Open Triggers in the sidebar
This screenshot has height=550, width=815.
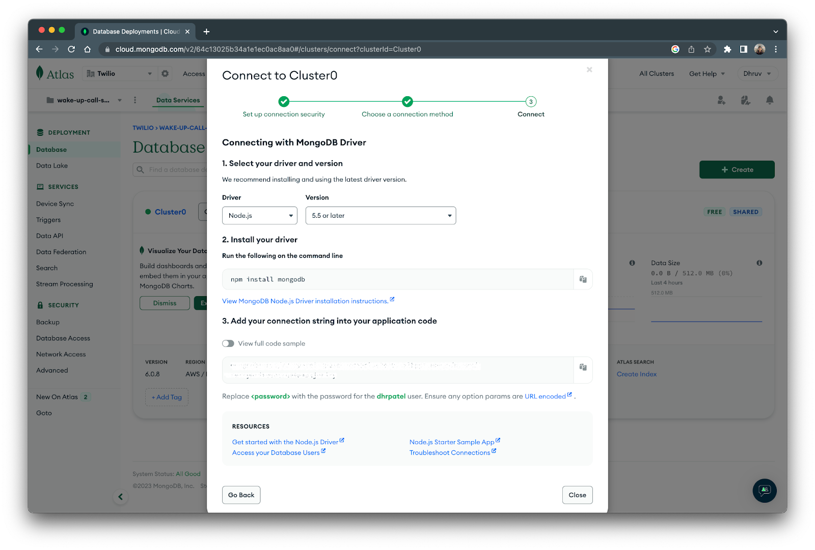coord(48,220)
